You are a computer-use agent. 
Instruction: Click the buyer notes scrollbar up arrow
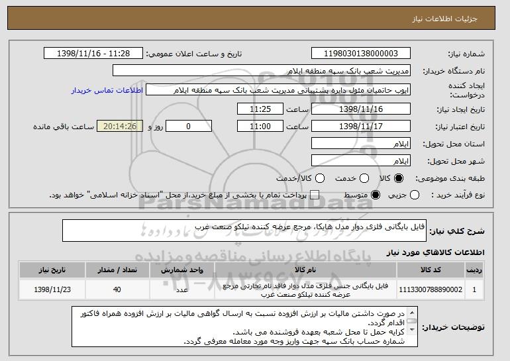tap(412, 313)
